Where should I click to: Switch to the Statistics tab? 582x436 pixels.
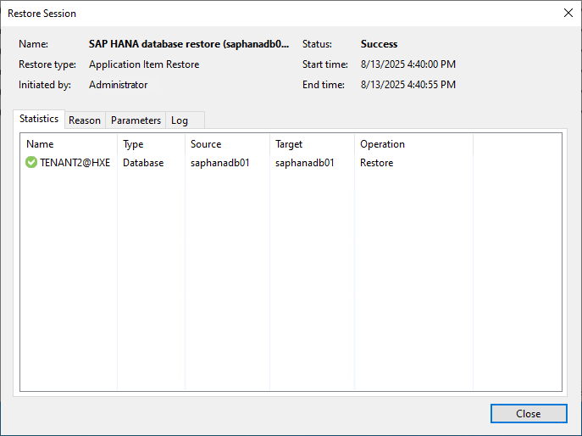click(39, 119)
